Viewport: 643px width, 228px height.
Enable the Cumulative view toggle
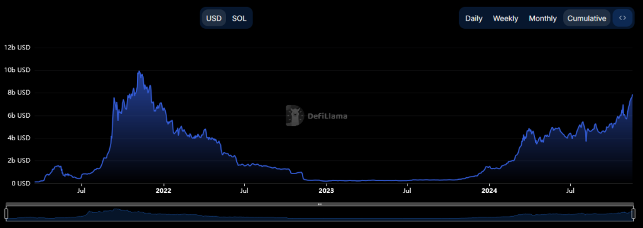[587, 18]
